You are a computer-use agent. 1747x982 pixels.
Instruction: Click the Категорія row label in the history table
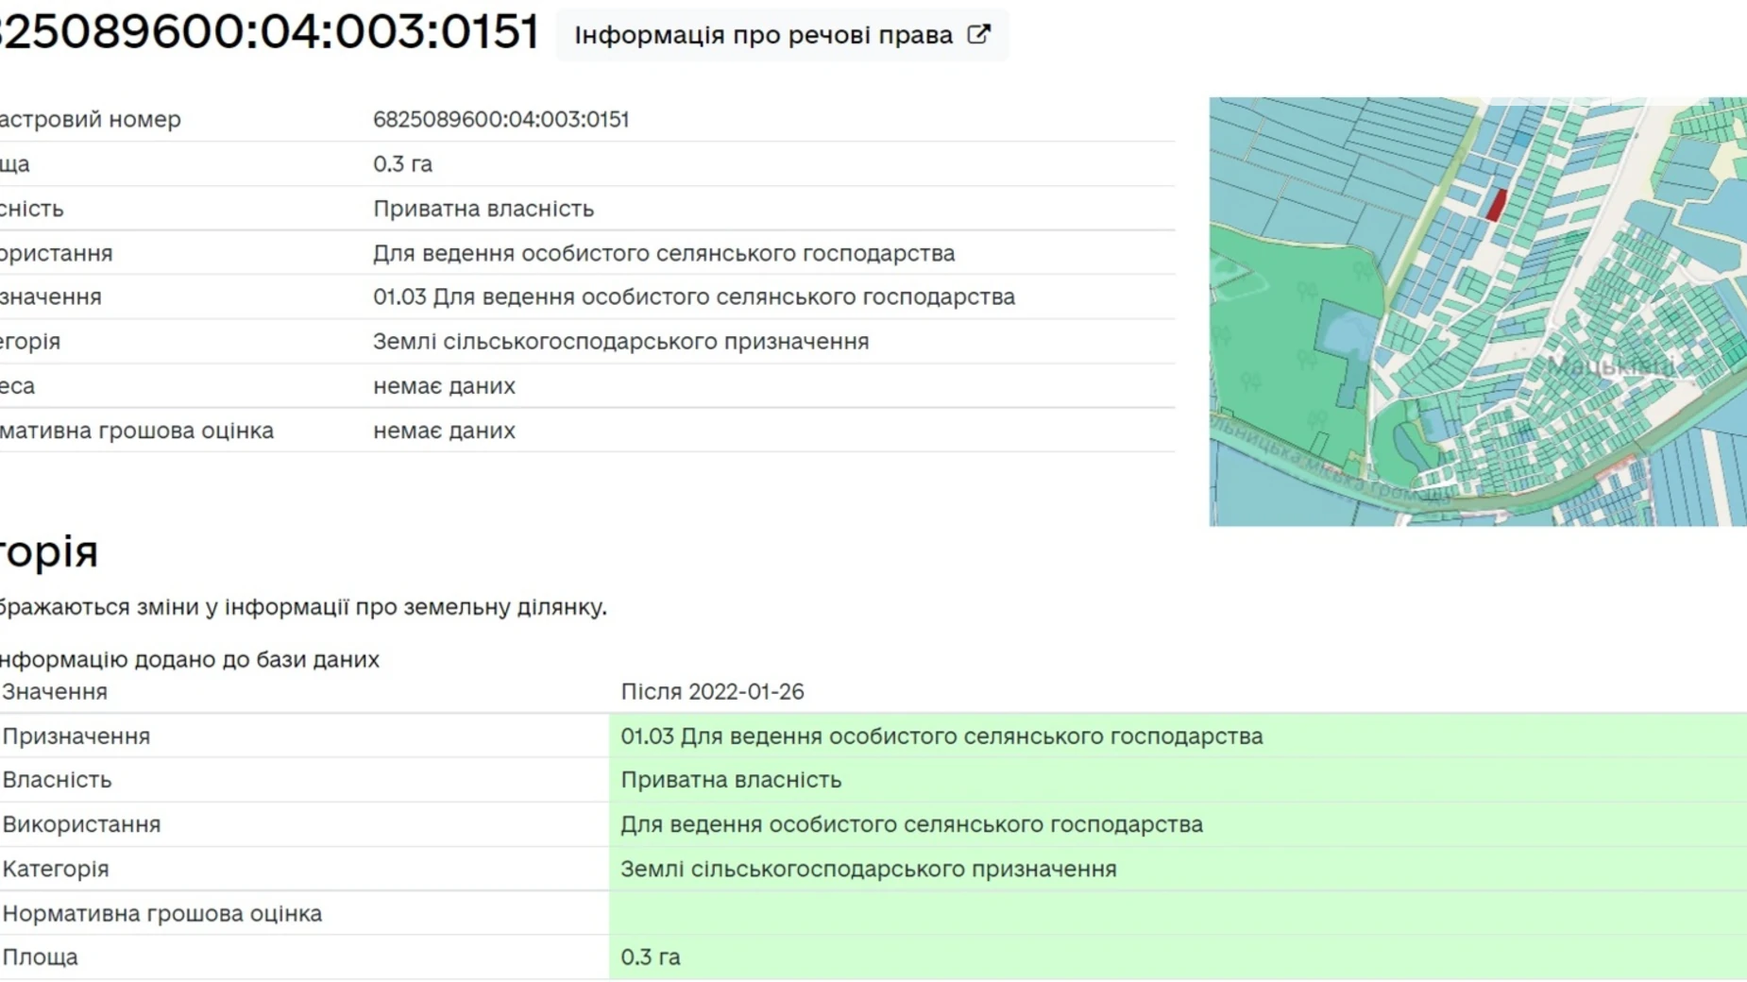pyautogui.click(x=56, y=869)
